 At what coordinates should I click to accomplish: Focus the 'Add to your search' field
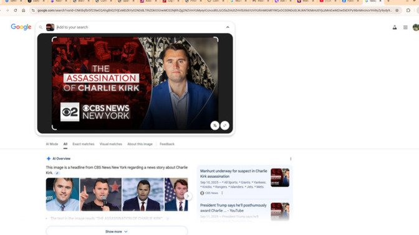[x=139, y=27]
